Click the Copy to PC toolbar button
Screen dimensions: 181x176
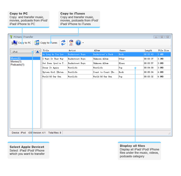click(21, 43)
